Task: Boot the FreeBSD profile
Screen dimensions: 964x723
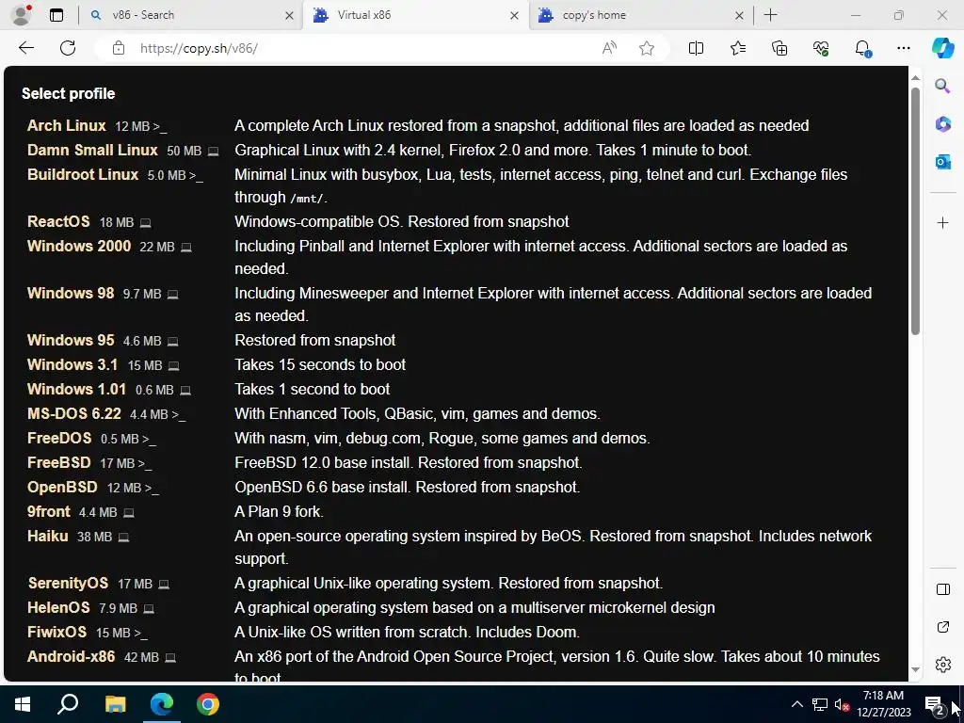Action: coord(59,462)
